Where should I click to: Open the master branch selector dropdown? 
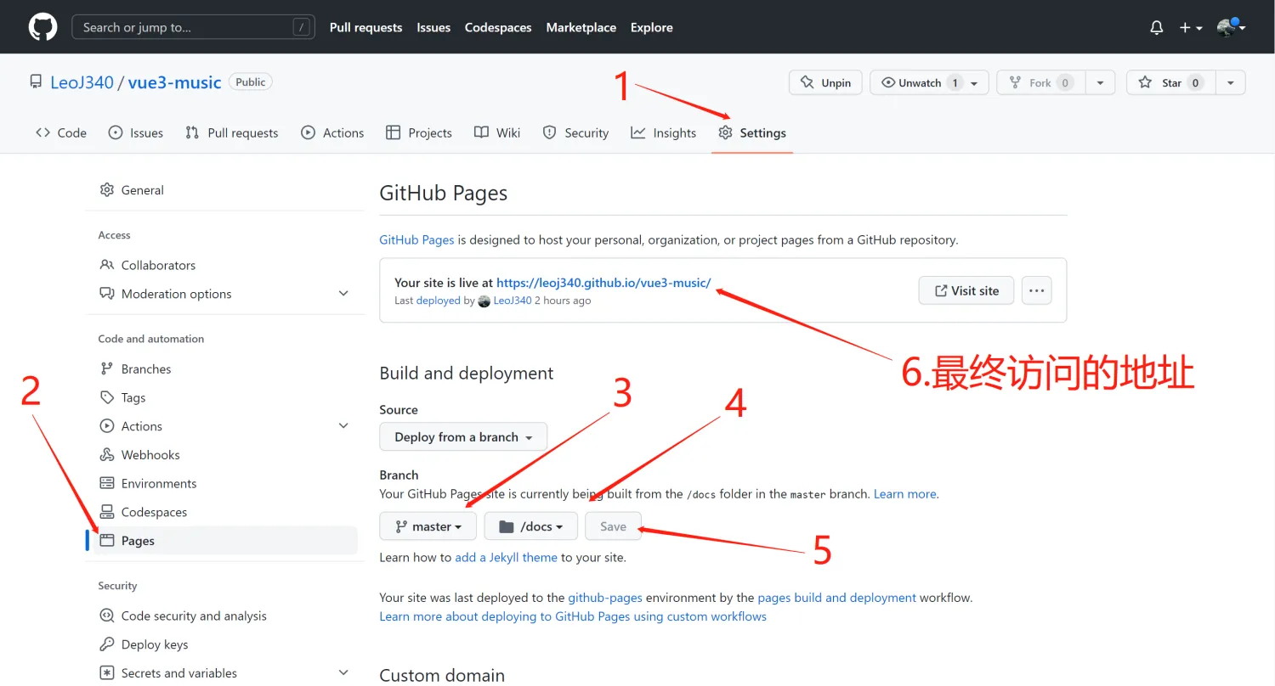tap(428, 526)
